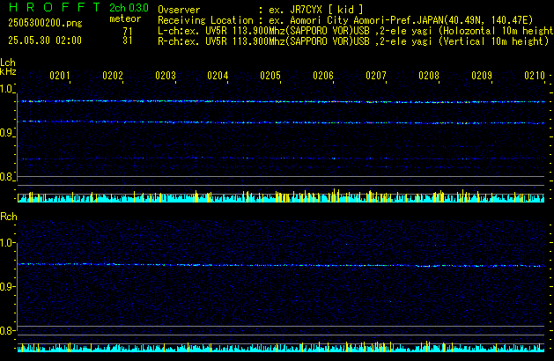Click the topmost Lch spectral line near 0.97 kHz
Viewport: 554px width, 361px height.
pyautogui.click(x=281, y=102)
